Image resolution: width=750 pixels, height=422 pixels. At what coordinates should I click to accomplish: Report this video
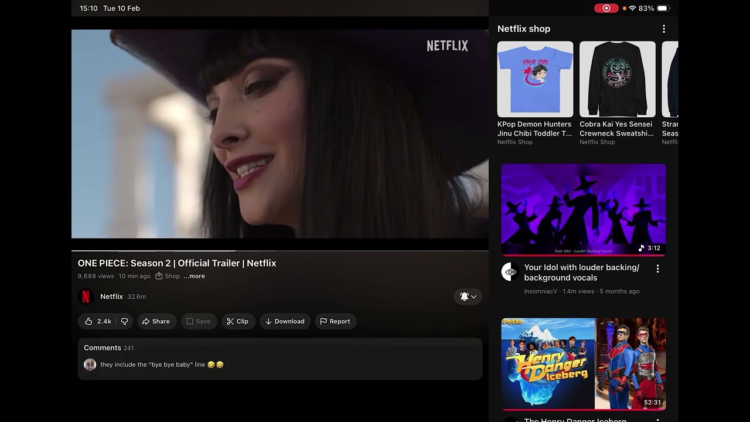click(336, 321)
